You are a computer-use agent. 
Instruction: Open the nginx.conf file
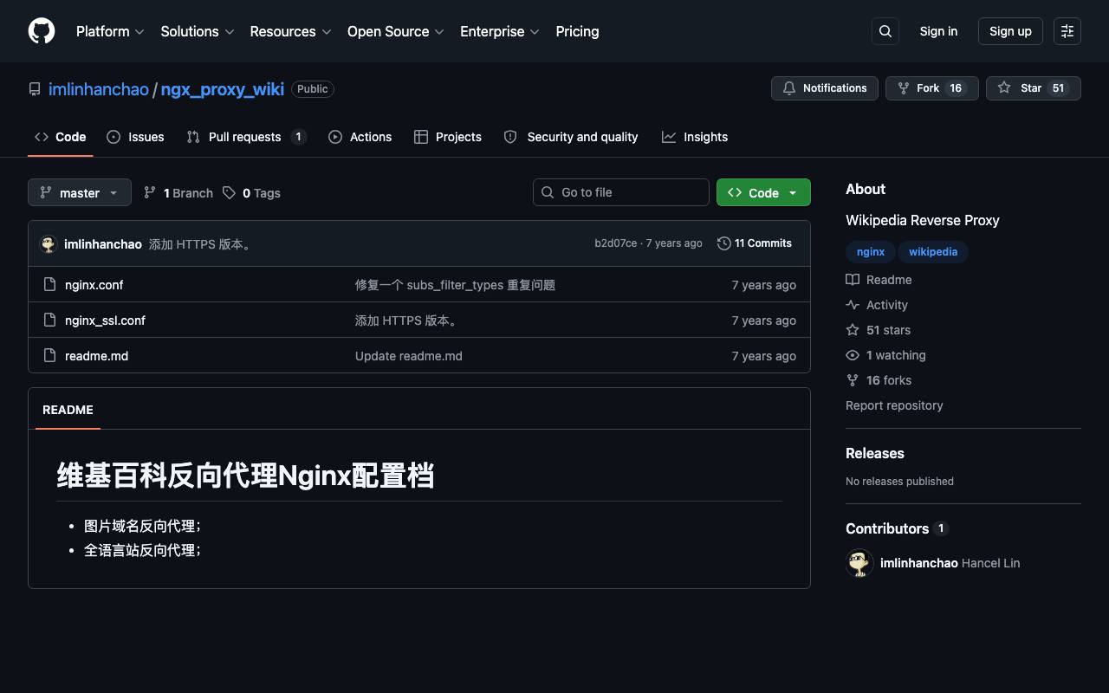click(x=94, y=285)
